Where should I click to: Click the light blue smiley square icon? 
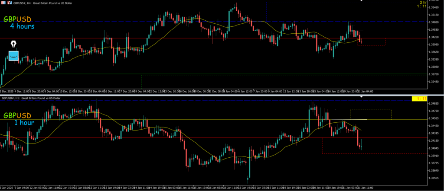coord(14,56)
